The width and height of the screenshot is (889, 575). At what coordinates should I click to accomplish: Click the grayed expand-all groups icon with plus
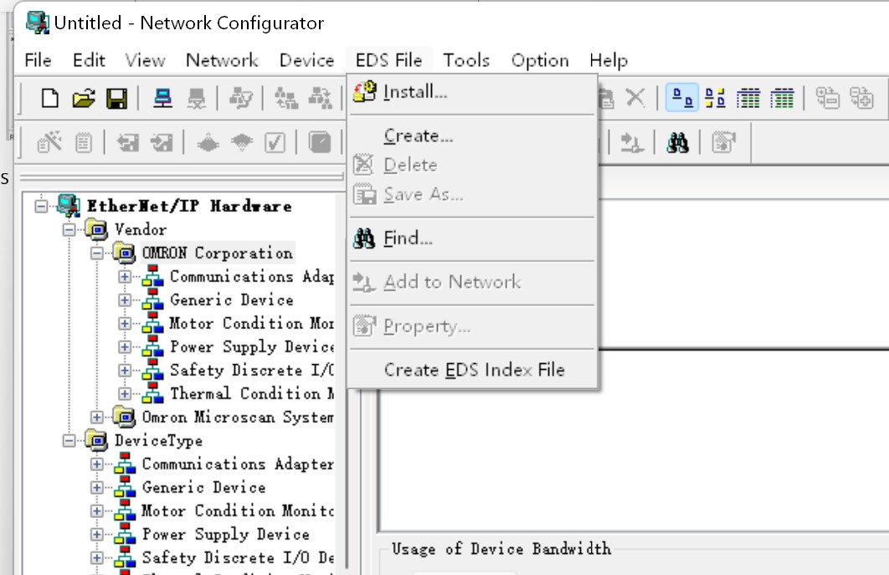861,98
